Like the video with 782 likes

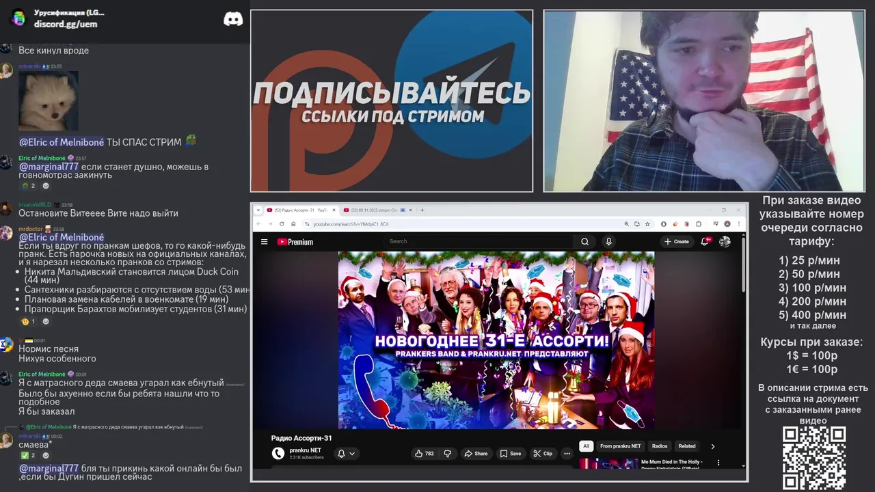(425, 453)
